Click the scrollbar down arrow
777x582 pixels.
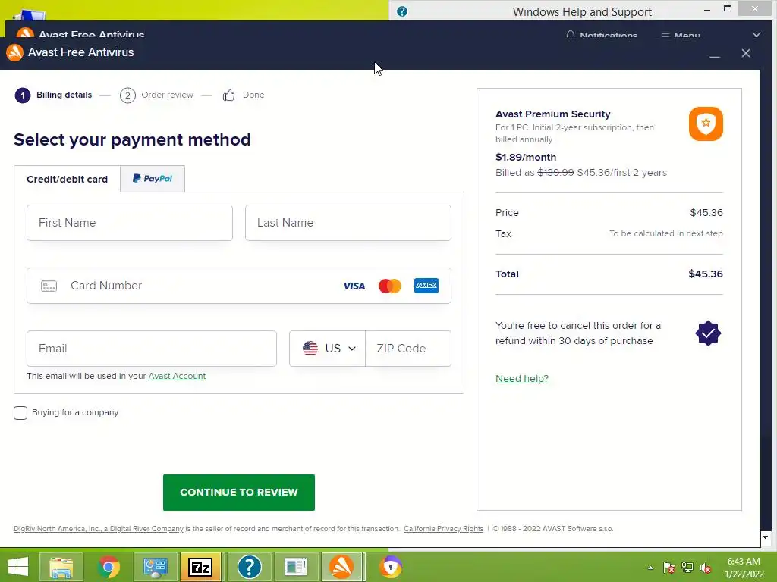[765, 537]
